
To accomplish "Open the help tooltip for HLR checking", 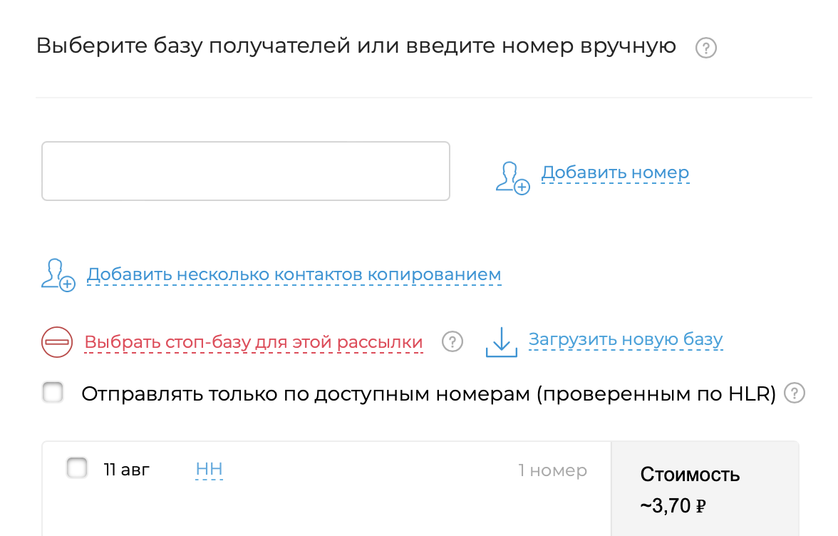I will click(x=795, y=393).
